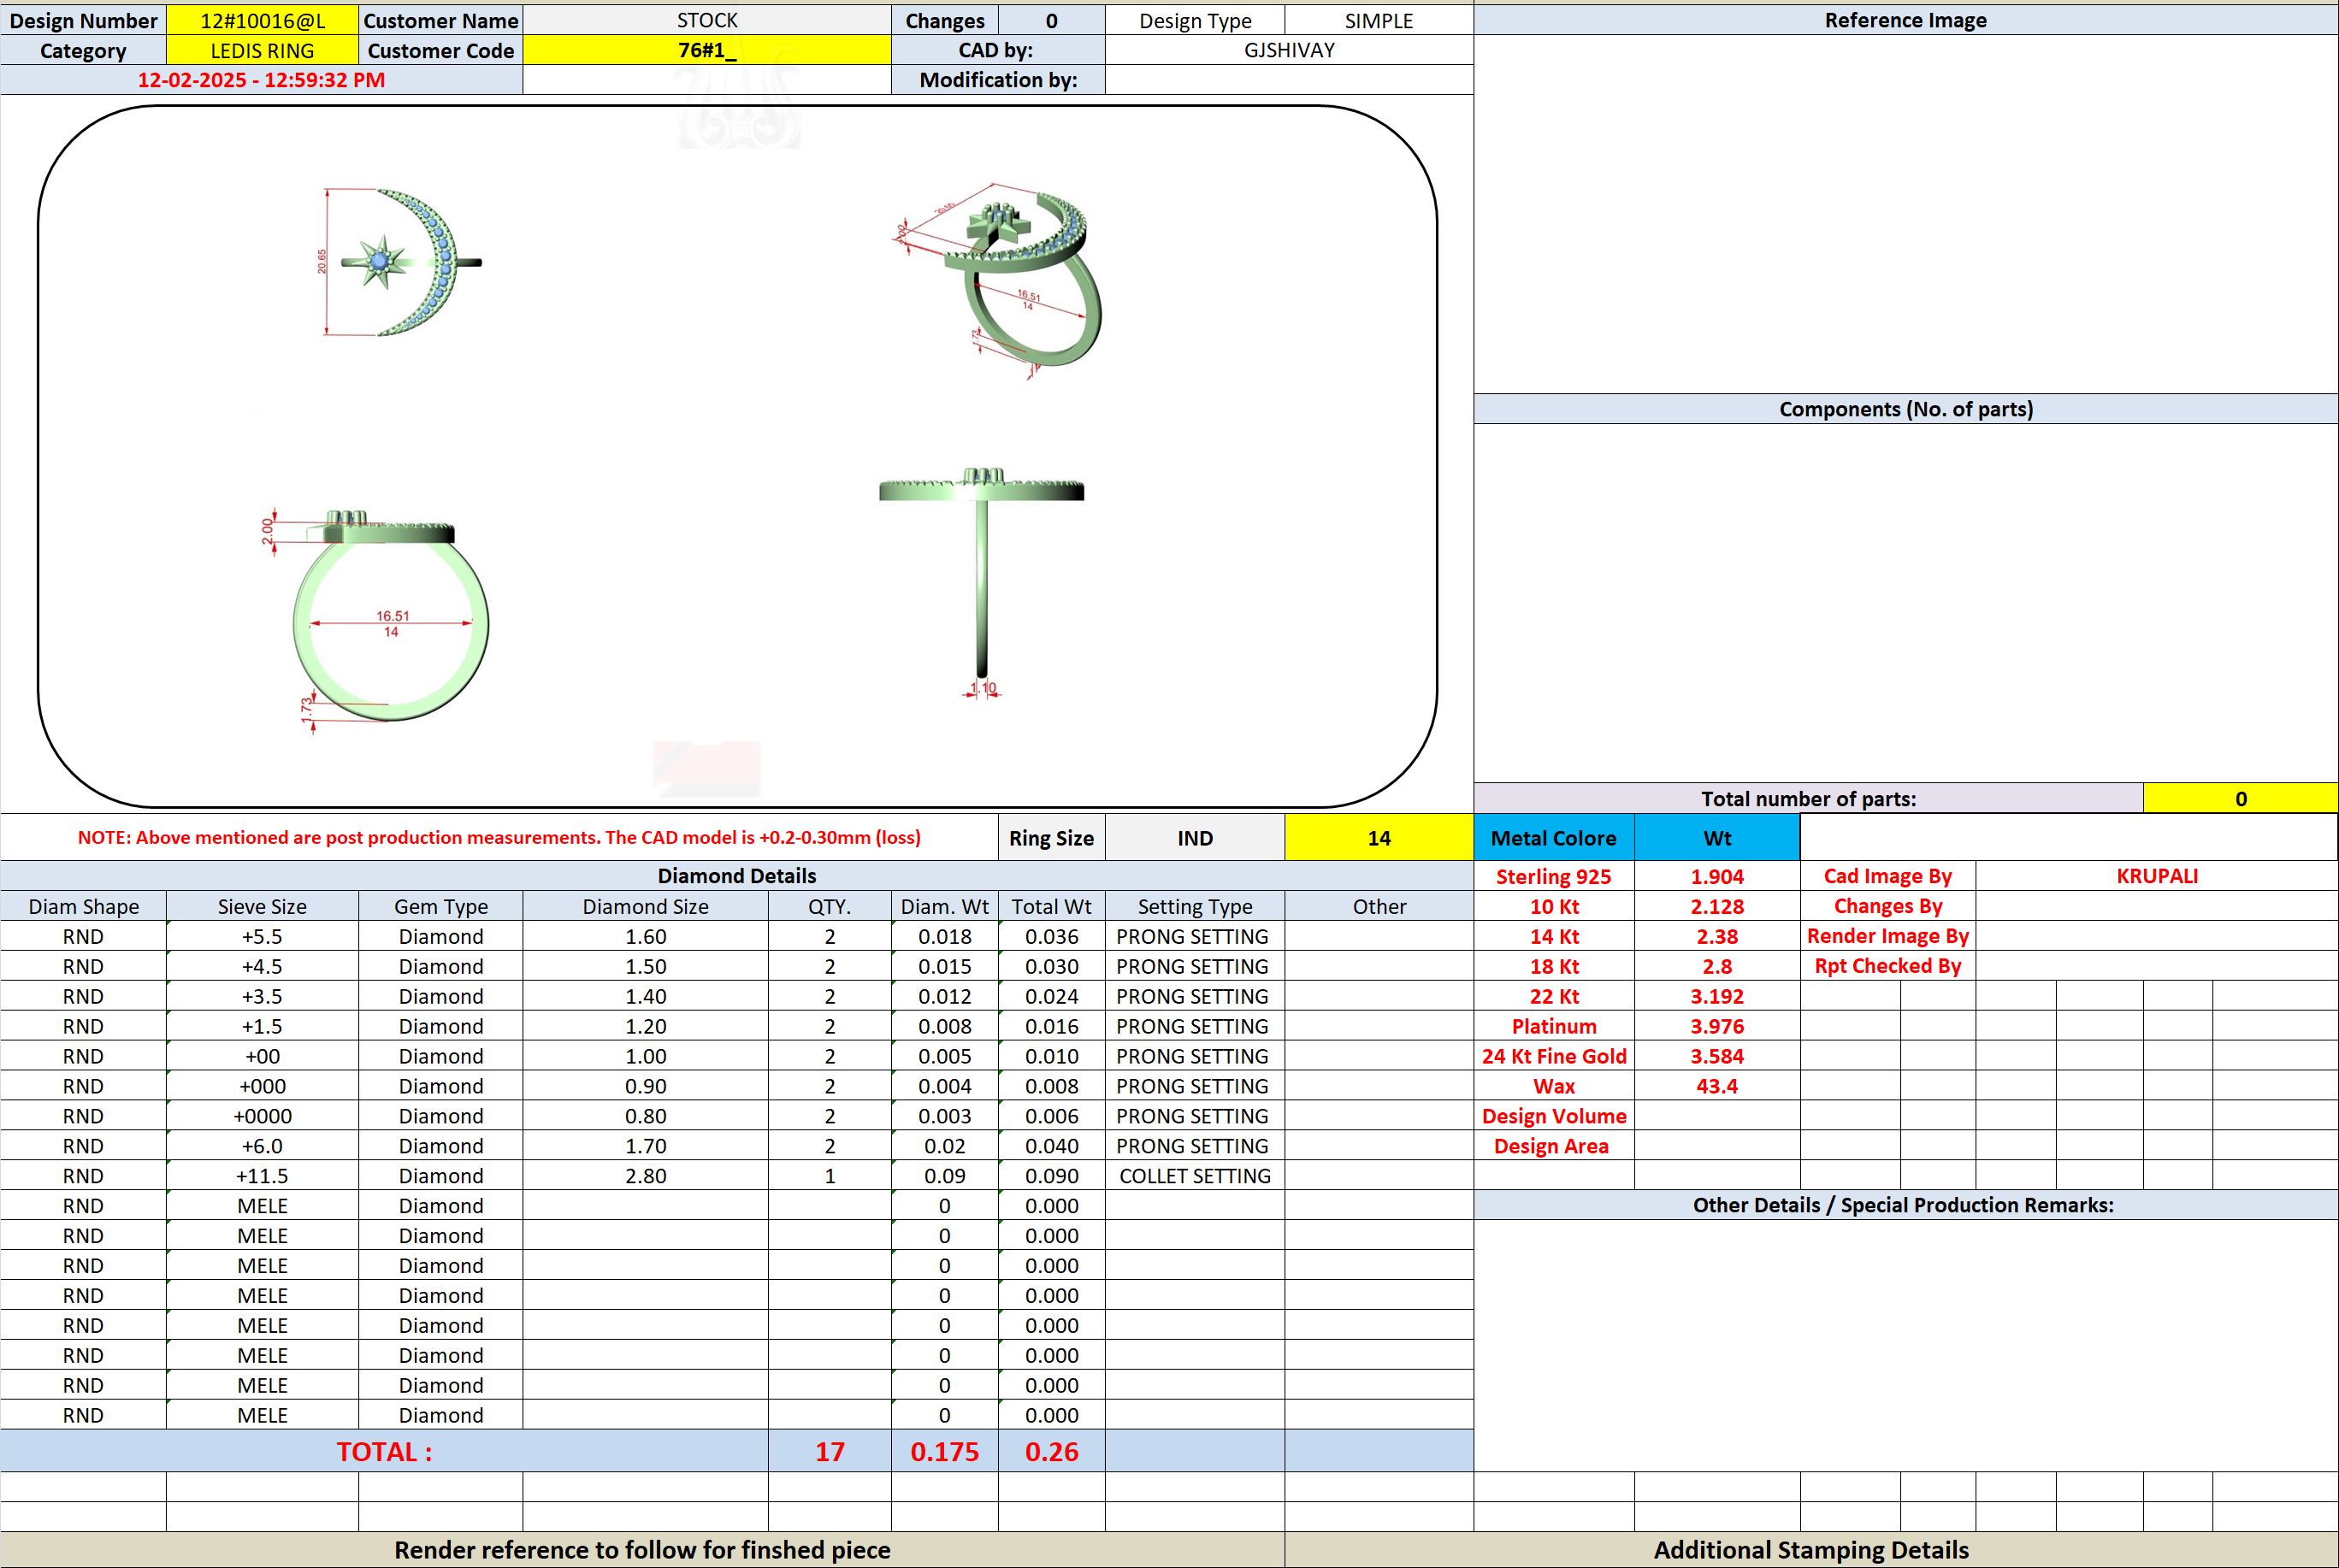Select the Changes By label cell
Screen dimensions: 2339x1568
[x=1888, y=906]
